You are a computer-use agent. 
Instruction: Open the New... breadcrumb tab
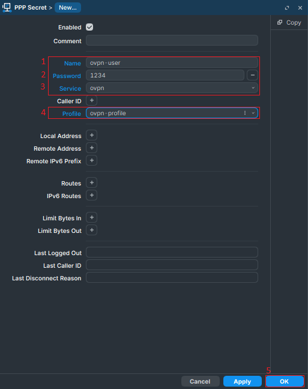click(68, 8)
